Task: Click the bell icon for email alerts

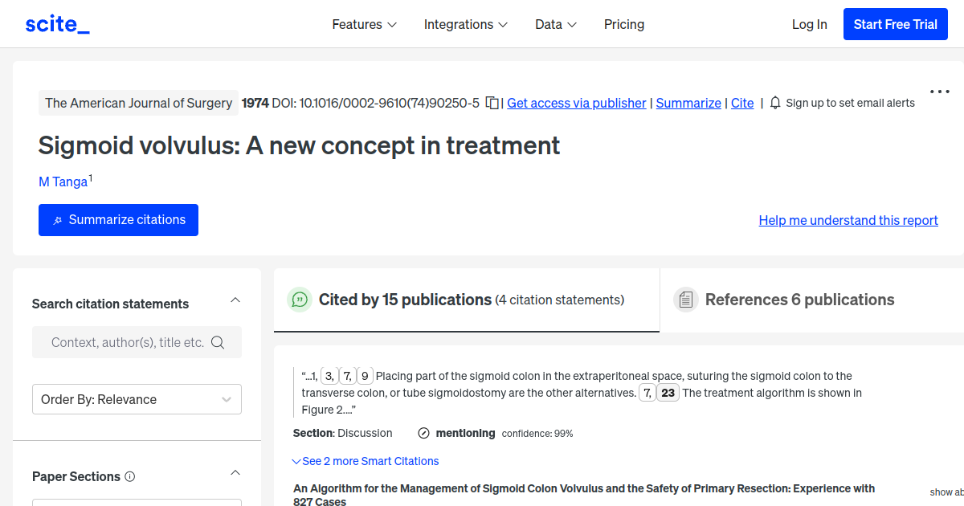Action: click(x=774, y=103)
